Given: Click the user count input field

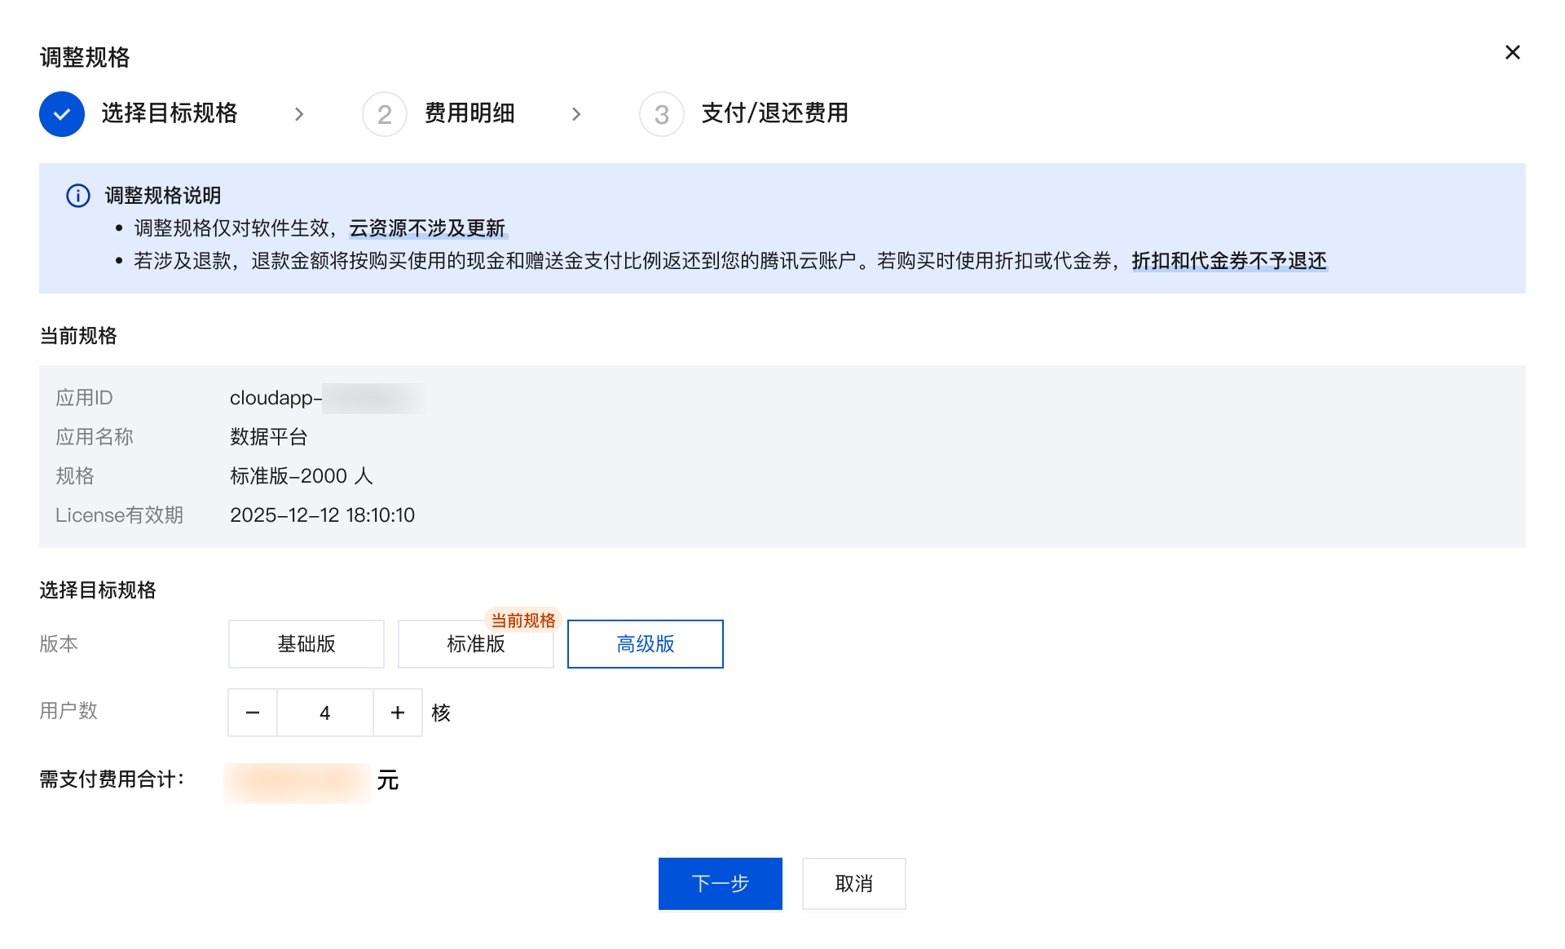Looking at the screenshot, I should [x=325, y=713].
